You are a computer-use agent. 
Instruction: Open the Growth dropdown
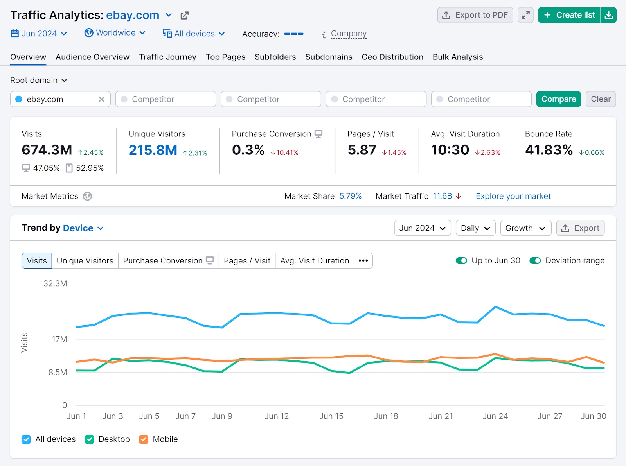pos(525,228)
